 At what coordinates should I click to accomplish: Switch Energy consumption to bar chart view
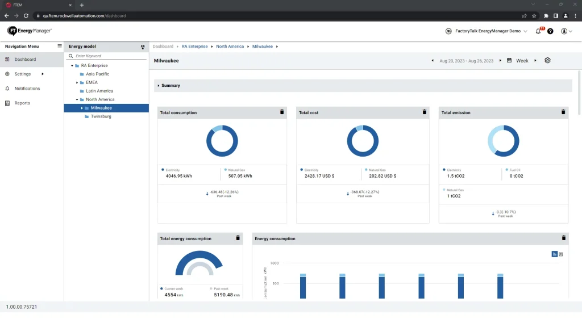click(554, 254)
